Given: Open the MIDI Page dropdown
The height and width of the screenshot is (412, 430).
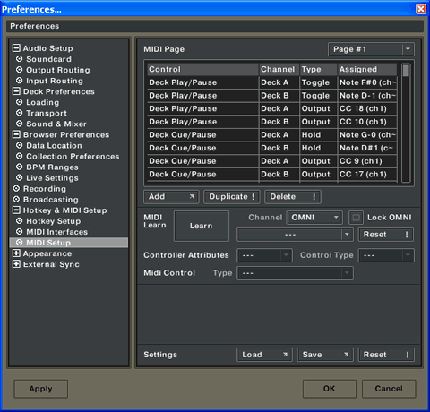Looking at the screenshot, I should (371, 49).
